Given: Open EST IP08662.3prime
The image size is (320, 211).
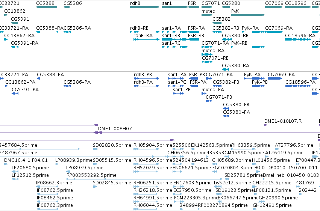Looking at the screenshot, I should (x=54, y=183).
